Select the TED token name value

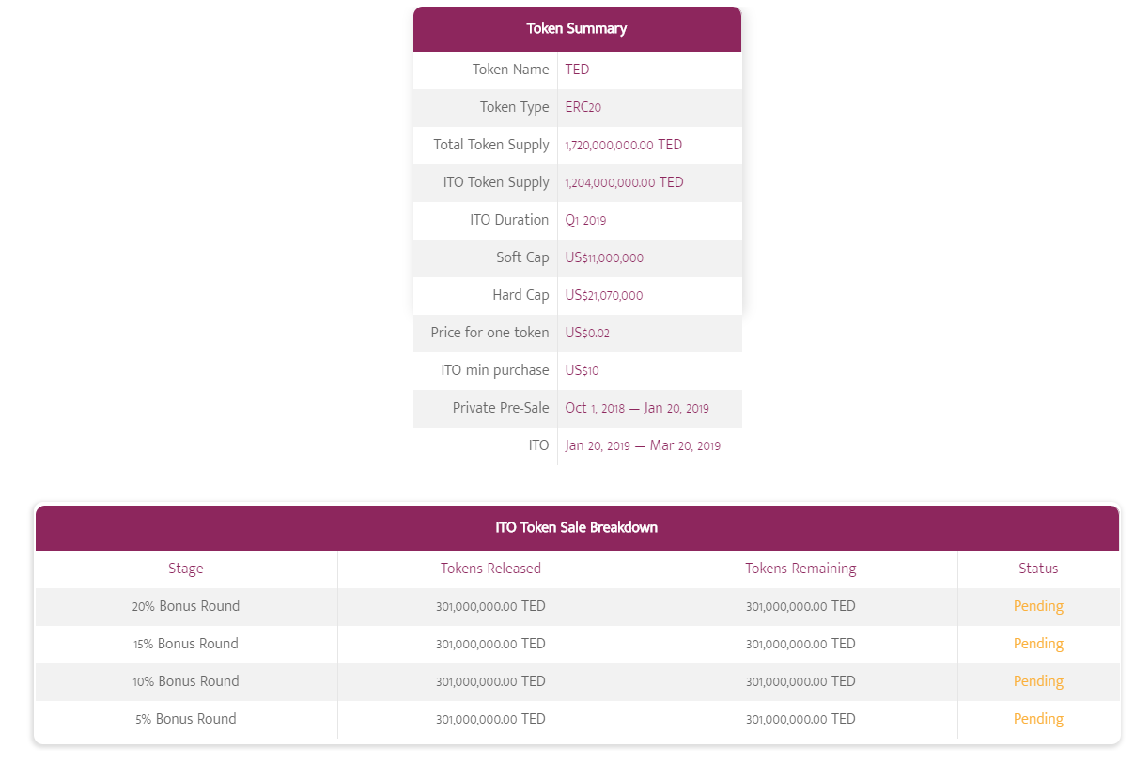coord(577,70)
